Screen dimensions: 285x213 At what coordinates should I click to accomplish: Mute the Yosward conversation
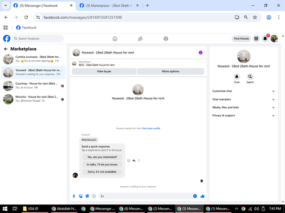(x=237, y=77)
